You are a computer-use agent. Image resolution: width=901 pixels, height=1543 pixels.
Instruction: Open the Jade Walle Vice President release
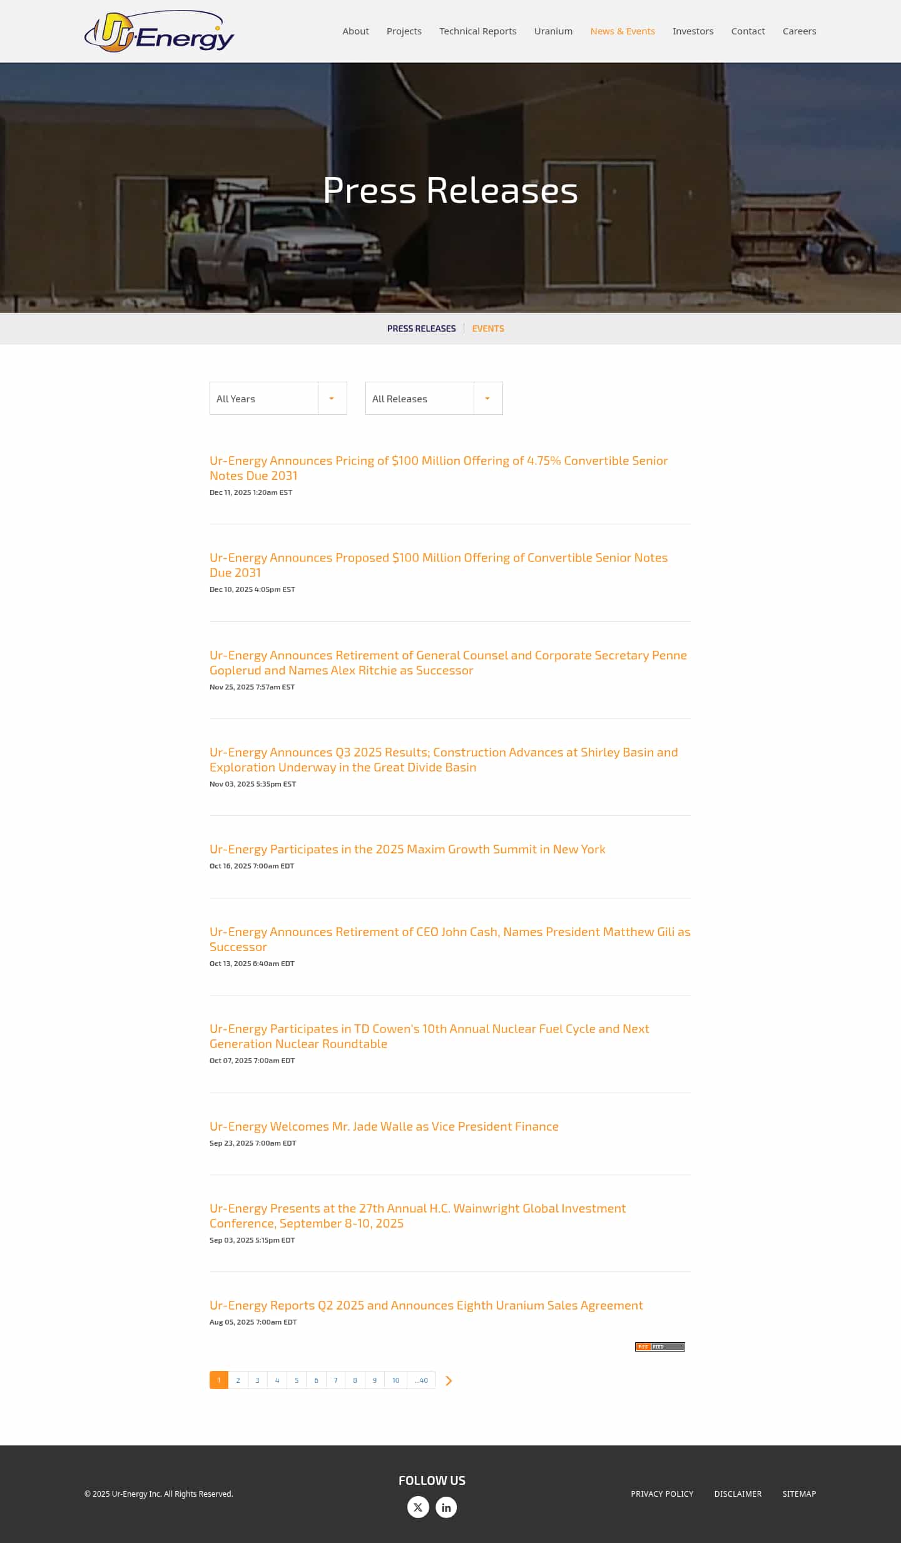[384, 1126]
